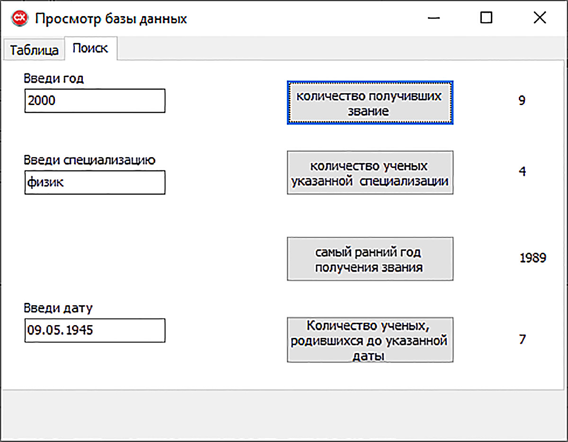Viewport: 568px width, 442px height.
Task: Switch to the Таблица tab
Action: (x=34, y=50)
